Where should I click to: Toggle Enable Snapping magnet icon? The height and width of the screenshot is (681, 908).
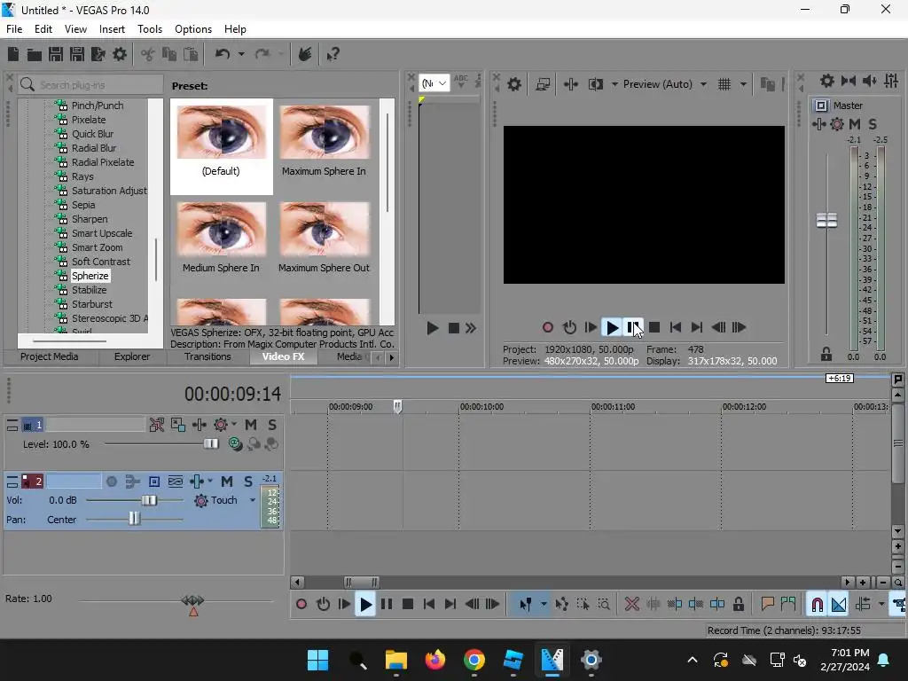817,605
